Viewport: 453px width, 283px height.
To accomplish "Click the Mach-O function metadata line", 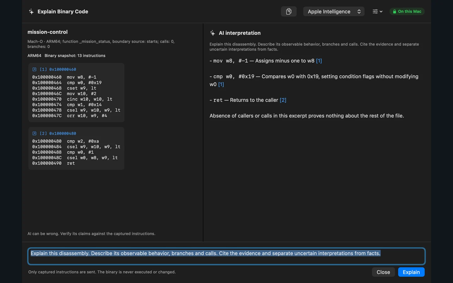I will 101,44.
